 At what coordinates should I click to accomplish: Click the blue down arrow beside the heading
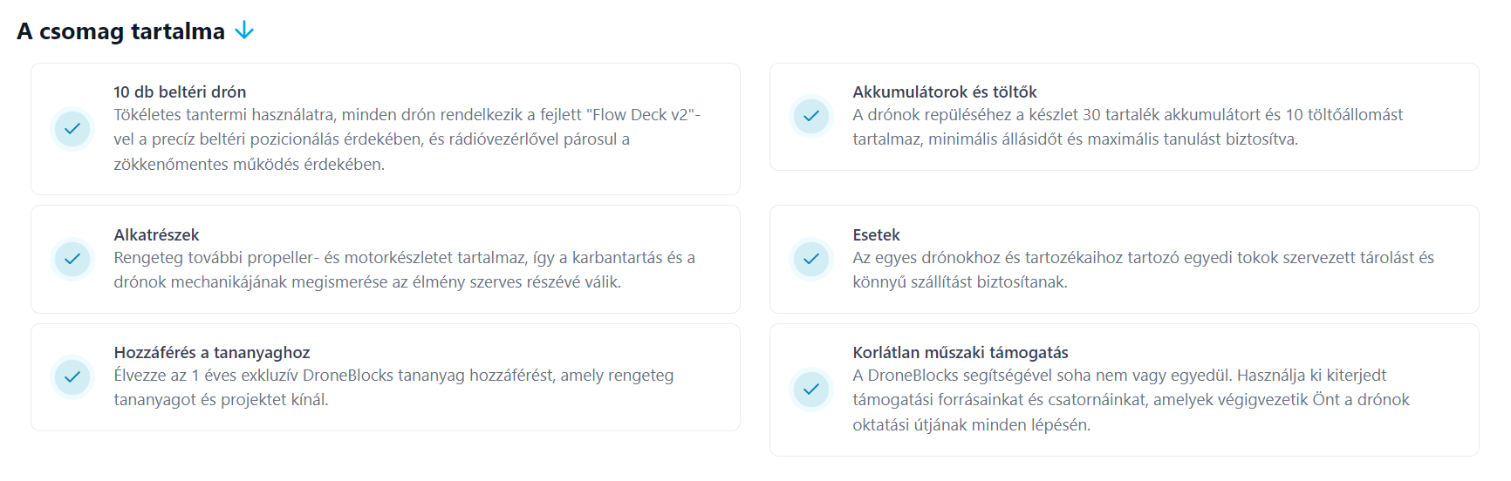(244, 30)
